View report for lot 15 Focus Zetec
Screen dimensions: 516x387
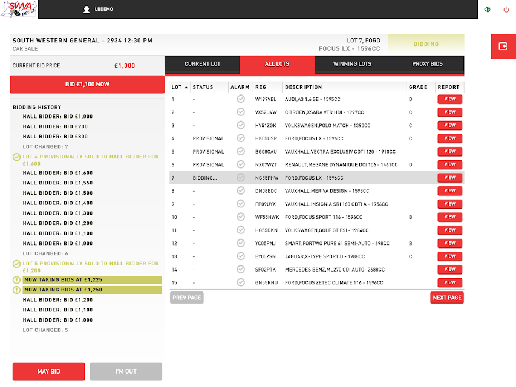tap(450, 282)
